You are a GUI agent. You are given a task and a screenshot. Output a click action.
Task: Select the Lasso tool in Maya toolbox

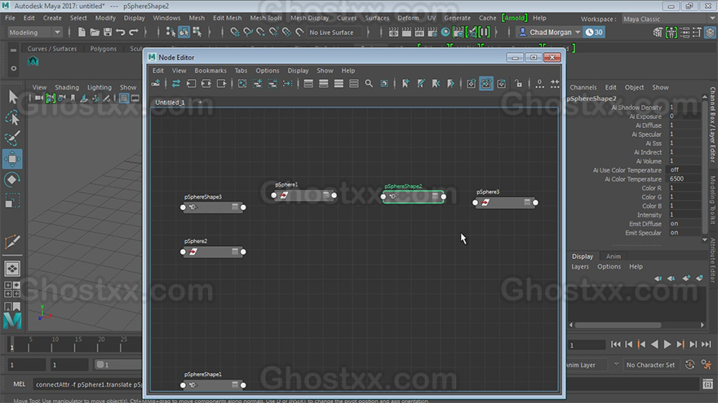click(x=12, y=118)
